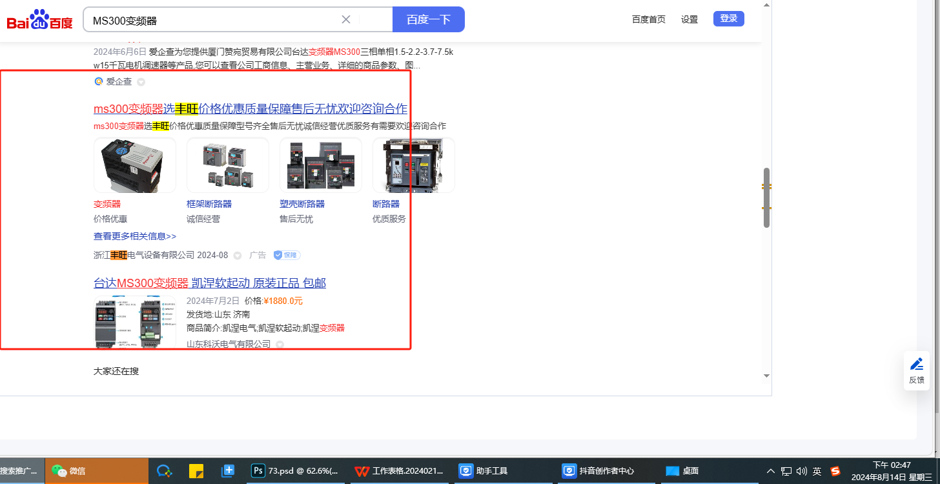Expand the dropdown arrow next to 2024-08

click(x=237, y=256)
